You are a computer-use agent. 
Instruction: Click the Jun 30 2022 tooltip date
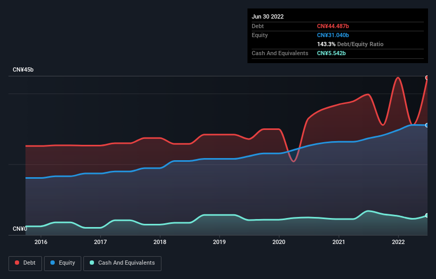pos(268,16)
